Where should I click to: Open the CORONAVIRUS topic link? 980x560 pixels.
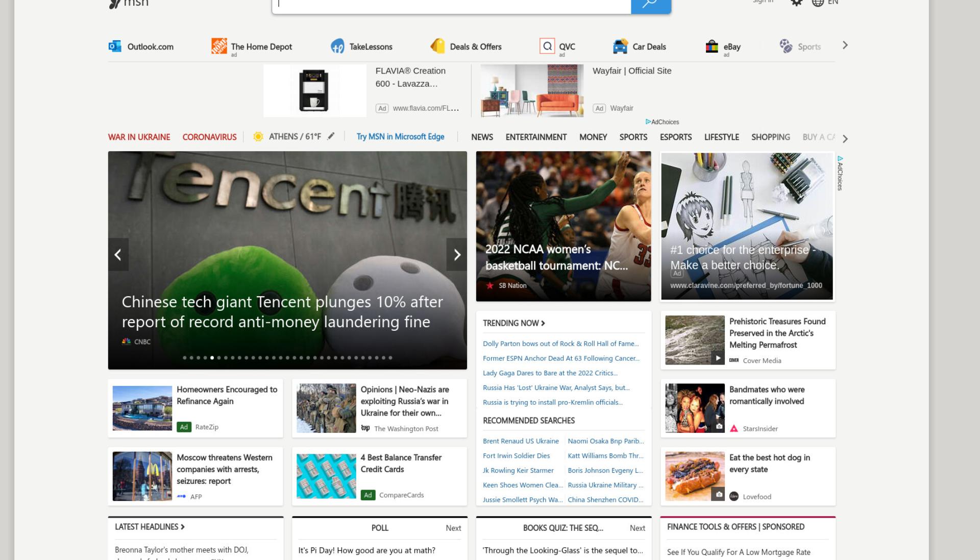click(209, 137)
